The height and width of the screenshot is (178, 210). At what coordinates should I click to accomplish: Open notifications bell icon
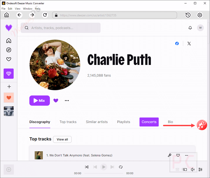(190, 28)
